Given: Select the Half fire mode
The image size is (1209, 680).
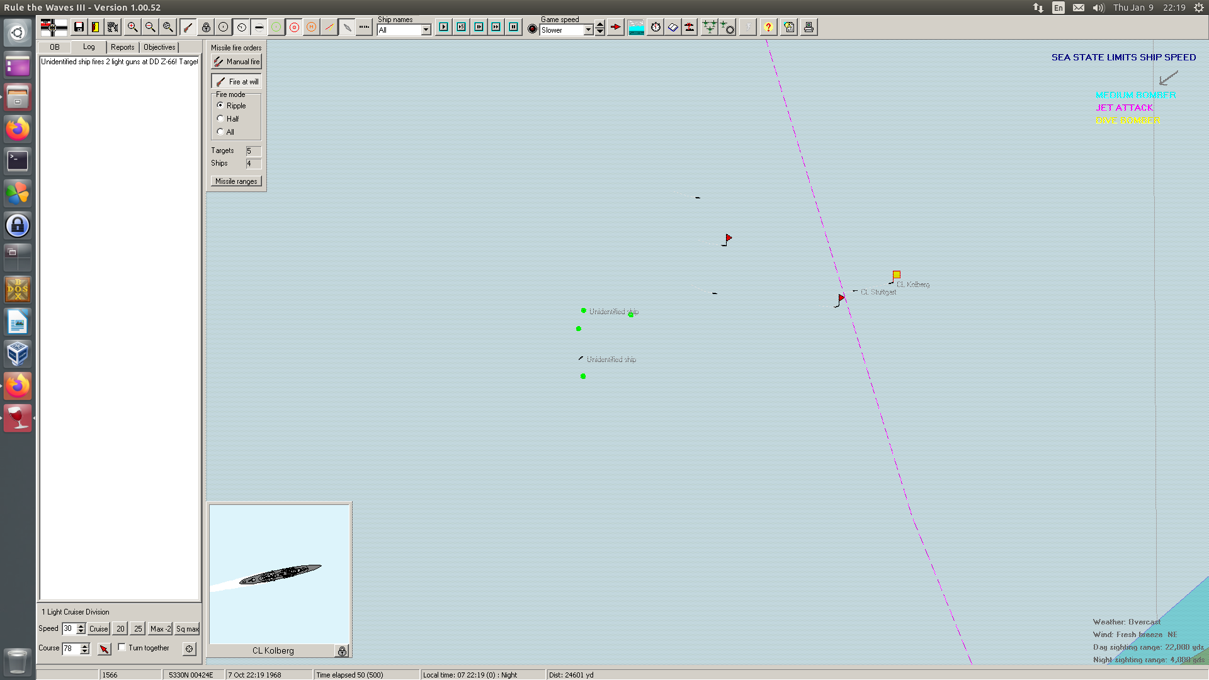Looking at the screenshot, I should click(x=220, y=118).
